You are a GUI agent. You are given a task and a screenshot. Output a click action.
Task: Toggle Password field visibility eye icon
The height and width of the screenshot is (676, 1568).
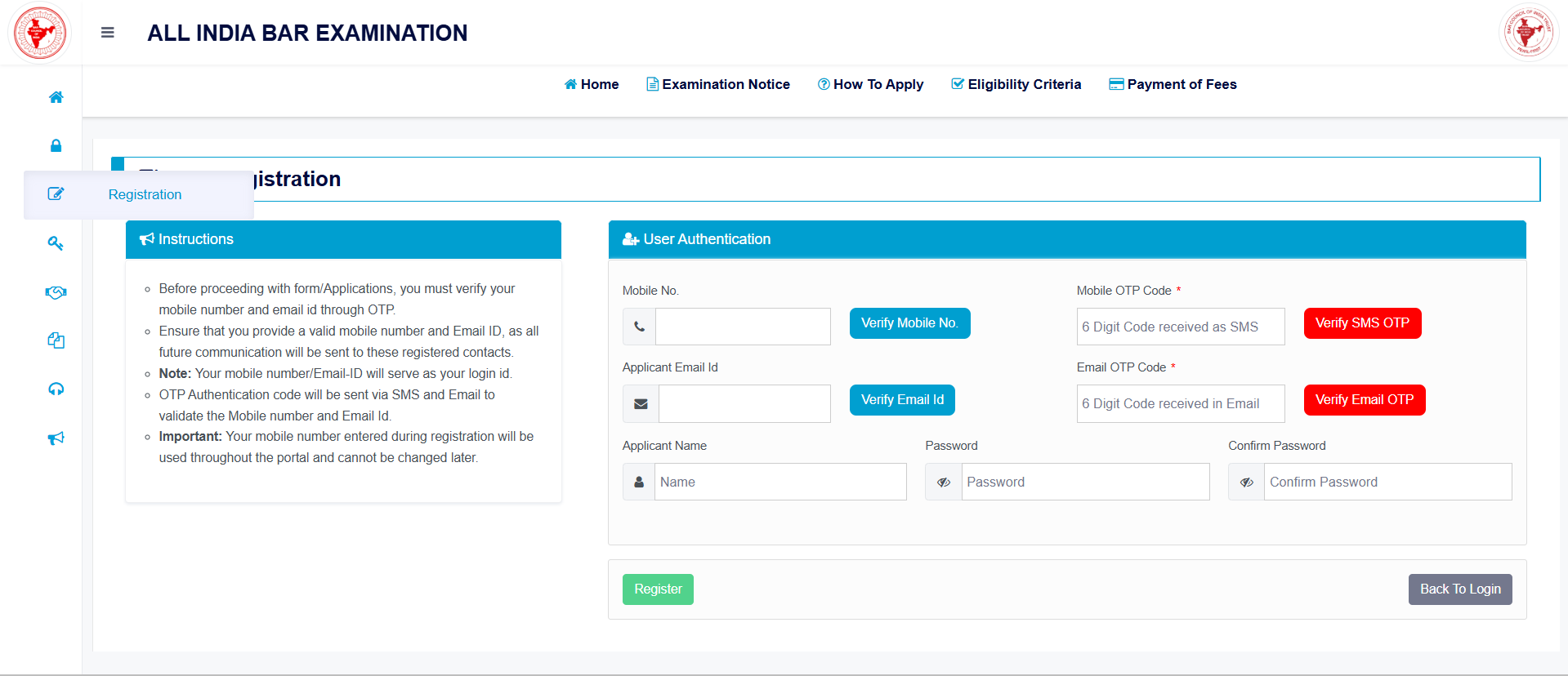[943, 482]
